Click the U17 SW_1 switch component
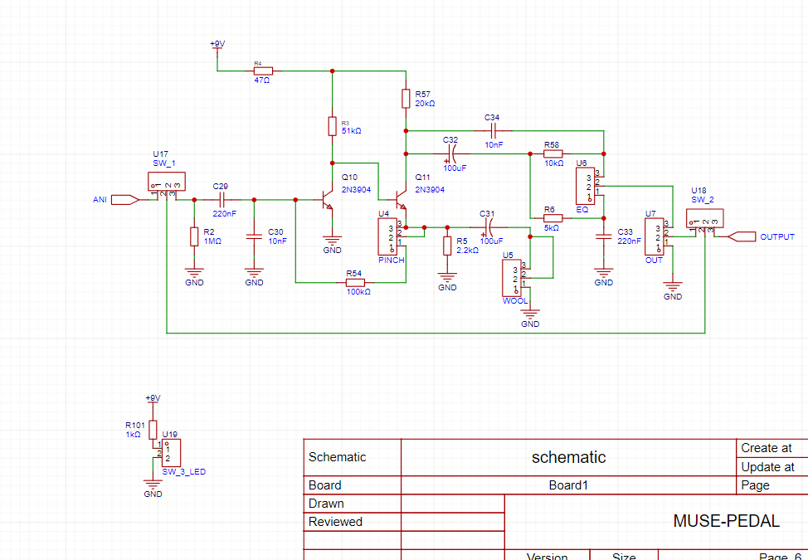Image resolution: width=808 pixels, height=560 pixels. tap(166, 182)
